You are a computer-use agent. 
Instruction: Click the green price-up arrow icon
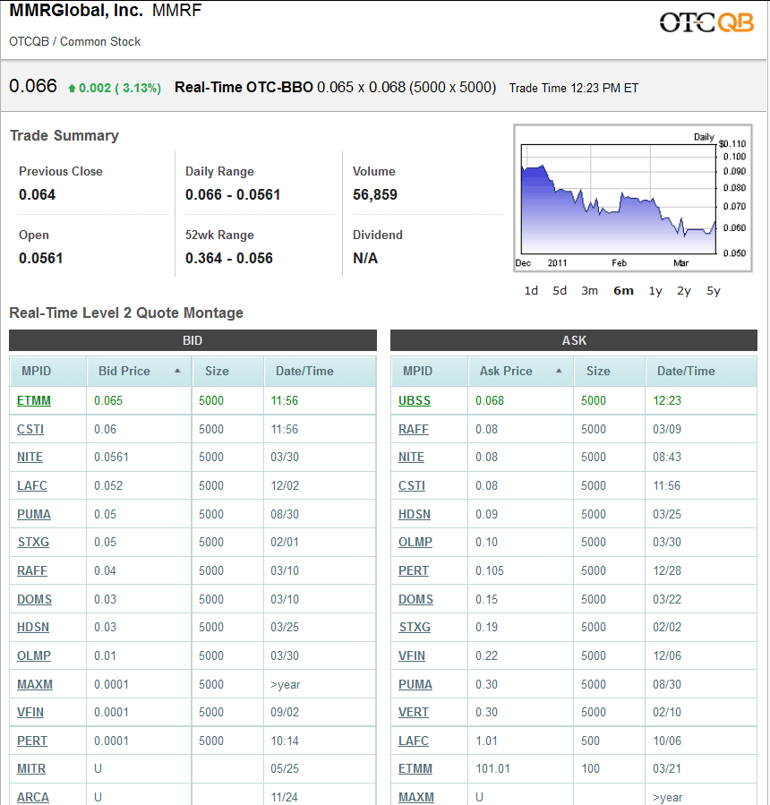click(72, 88)
